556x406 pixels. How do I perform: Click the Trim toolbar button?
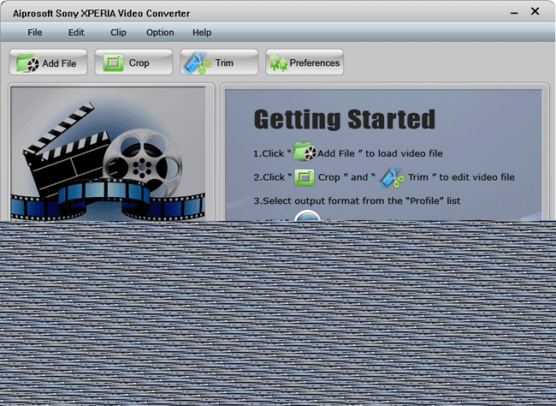pyautogui.click(x=219, y=63)
